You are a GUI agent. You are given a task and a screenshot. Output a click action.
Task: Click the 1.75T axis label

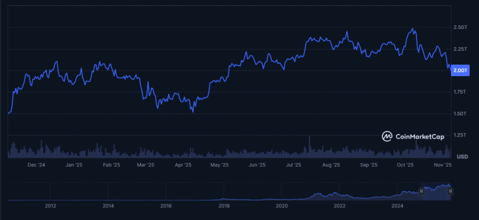pyautogui.click(x=461, y=92)
